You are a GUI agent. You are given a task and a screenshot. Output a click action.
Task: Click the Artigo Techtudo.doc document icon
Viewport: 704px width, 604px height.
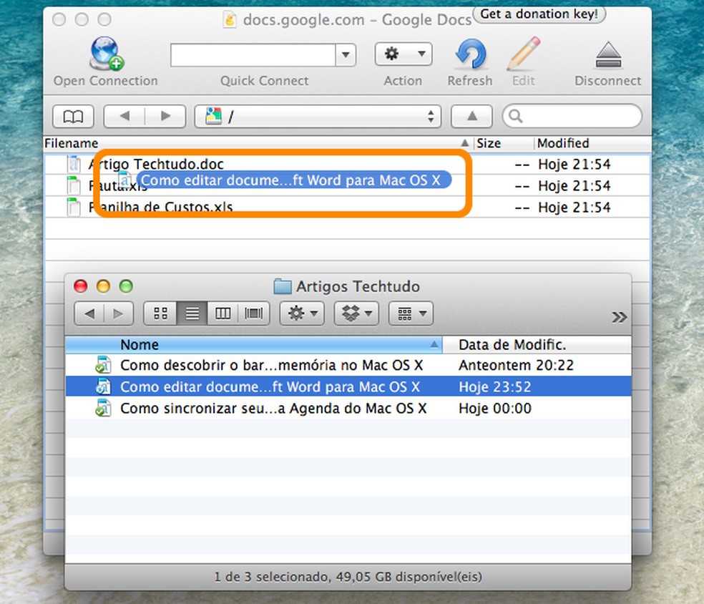pos(73,165)
